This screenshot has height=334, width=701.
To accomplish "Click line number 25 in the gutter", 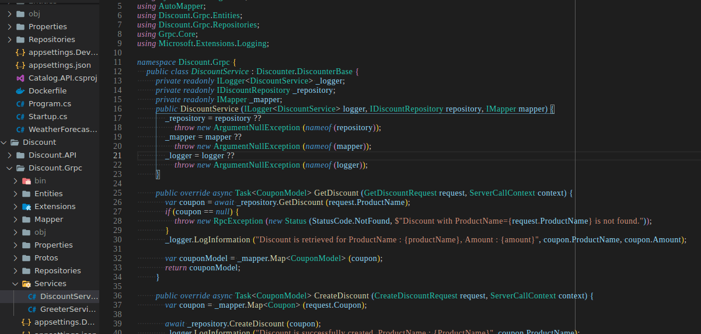I will 117,193.
